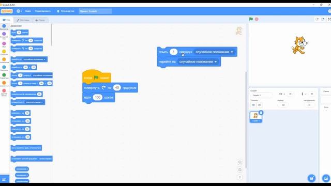Click the clockwise arrow on workspace turn block
The image size is (331, 186).
(103, 87)
